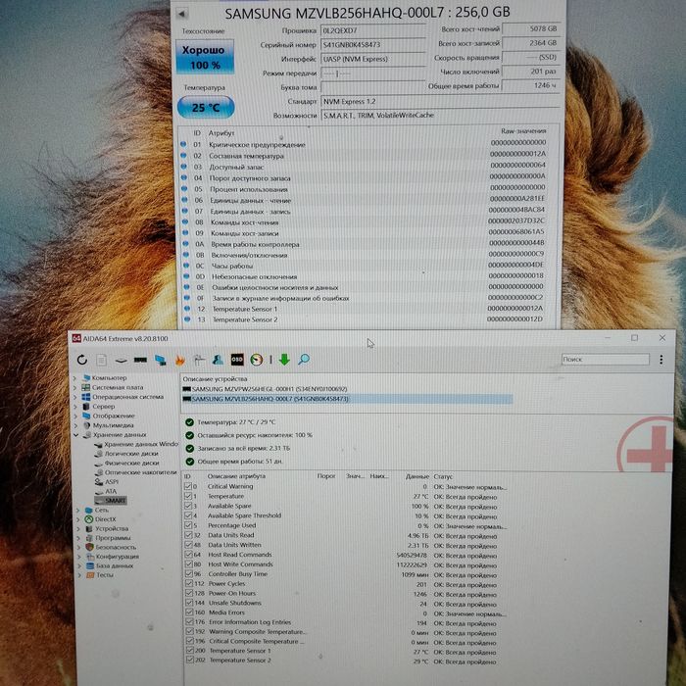Viewport: 686px width, 686px height.
Task: Collapse the Storage (Хранение данных) node
Action: pos(75,435)
